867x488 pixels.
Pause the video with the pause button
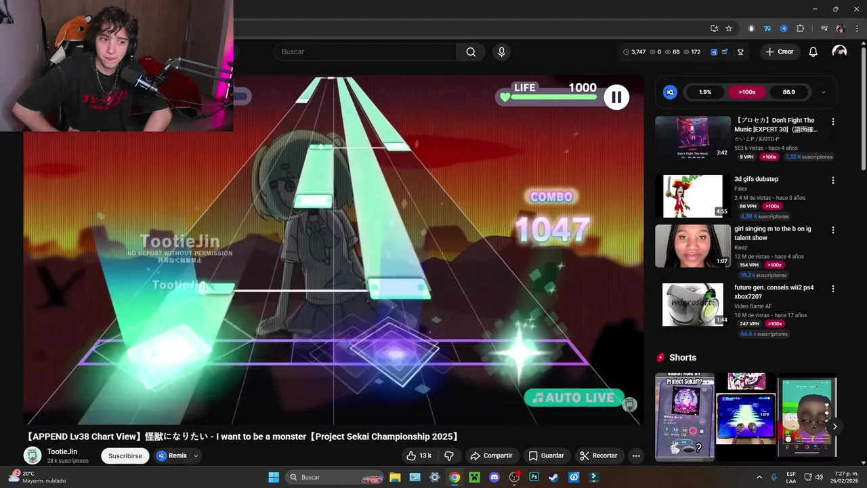(616, 98)
